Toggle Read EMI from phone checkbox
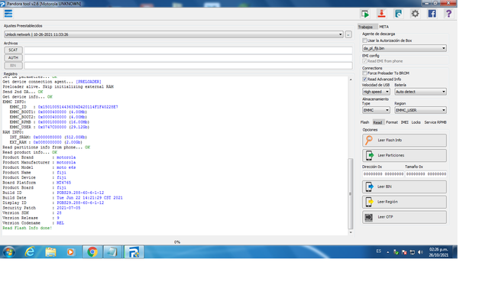 (x=364, y=61)
